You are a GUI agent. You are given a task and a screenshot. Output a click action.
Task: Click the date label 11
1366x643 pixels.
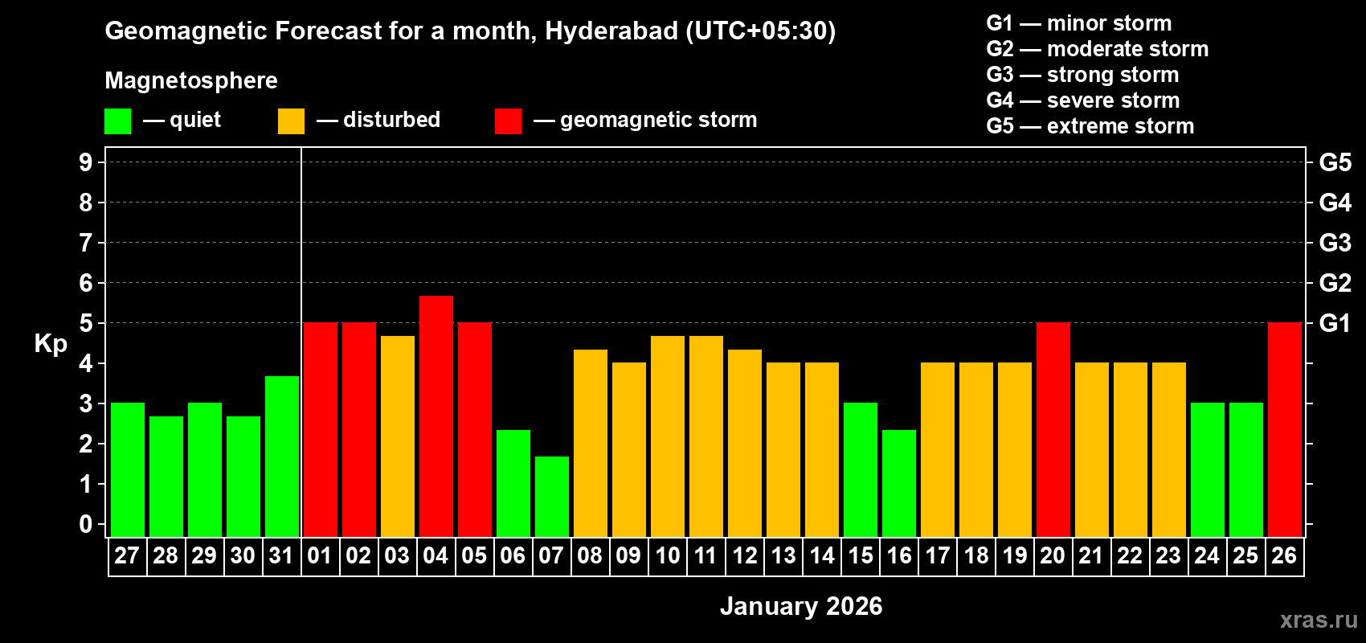705,555
